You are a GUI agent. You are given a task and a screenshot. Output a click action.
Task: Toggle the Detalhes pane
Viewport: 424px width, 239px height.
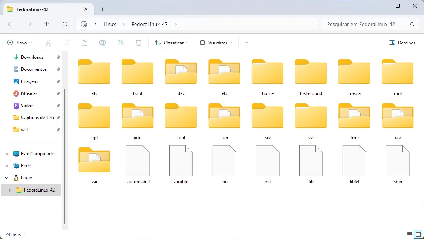[x=402, y=43]
